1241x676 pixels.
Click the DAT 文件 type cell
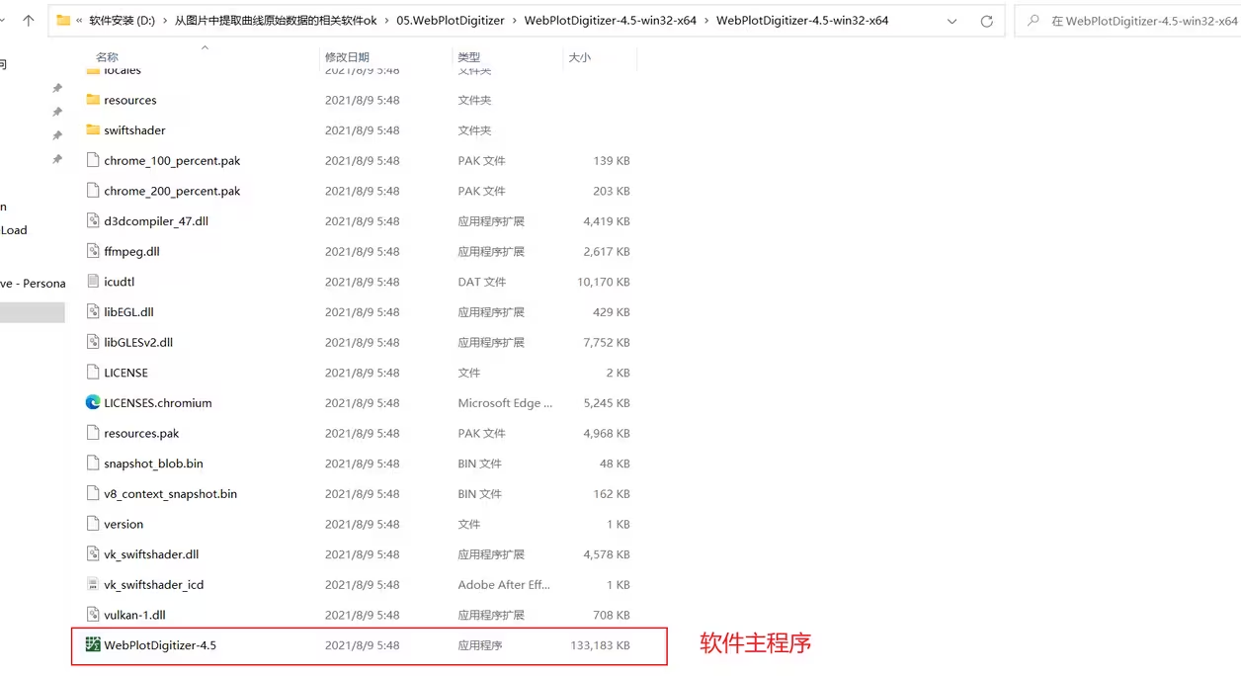pos(483,282)
